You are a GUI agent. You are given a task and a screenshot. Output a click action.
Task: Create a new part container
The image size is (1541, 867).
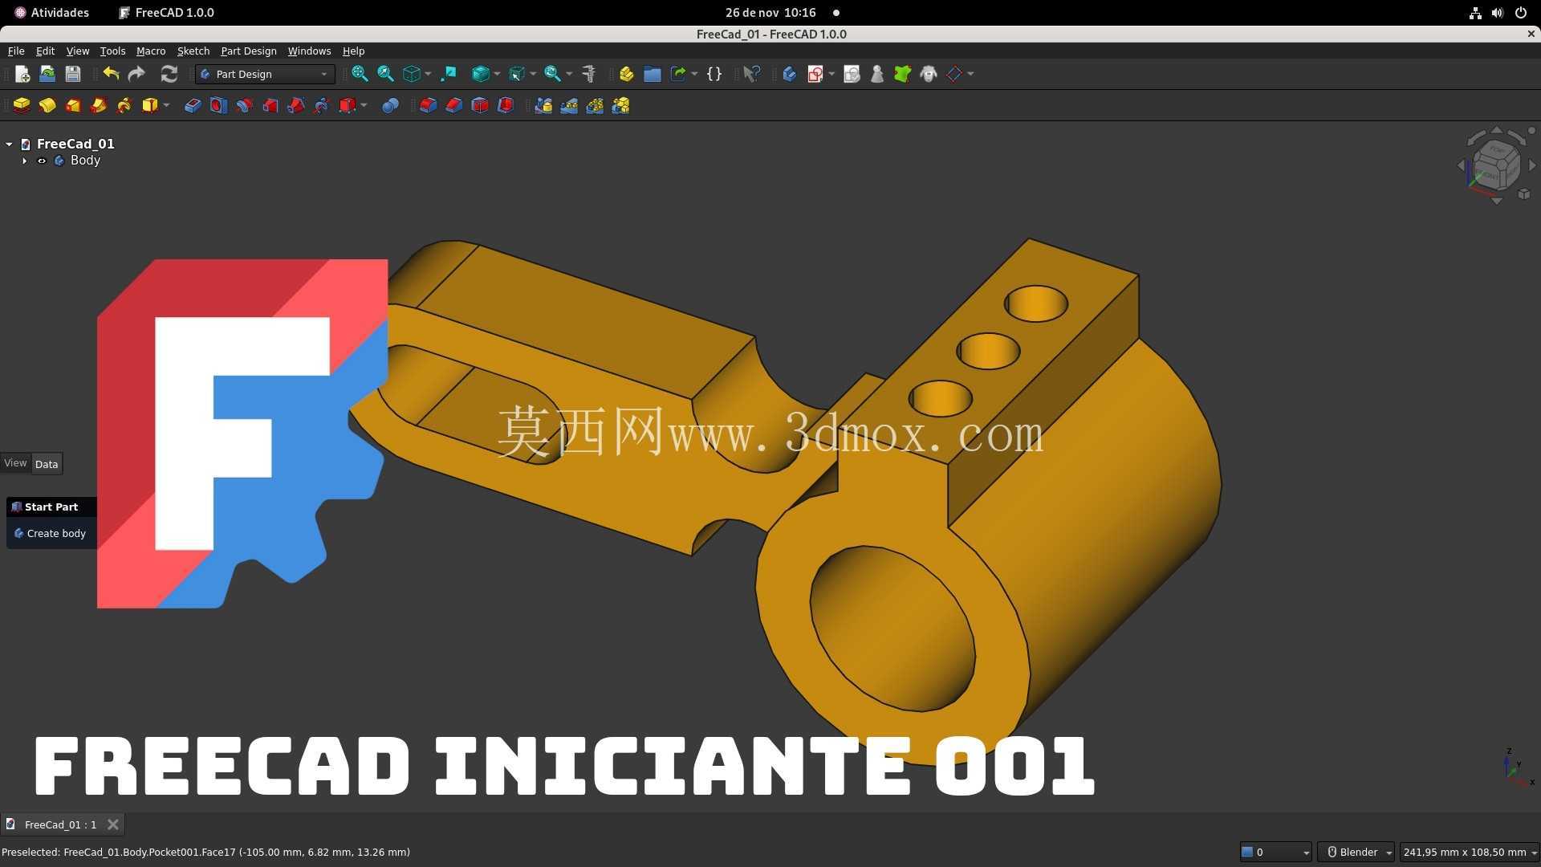point(627,74)
